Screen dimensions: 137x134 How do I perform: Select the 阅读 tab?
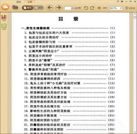click(18, 2)
